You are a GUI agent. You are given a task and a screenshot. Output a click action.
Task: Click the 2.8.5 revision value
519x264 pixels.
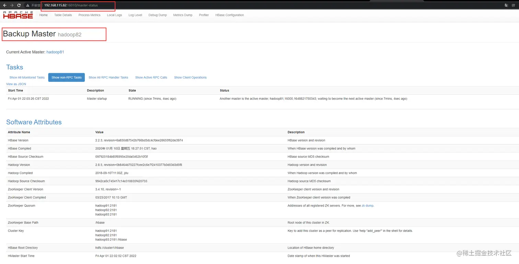click(x=139, y=165)
